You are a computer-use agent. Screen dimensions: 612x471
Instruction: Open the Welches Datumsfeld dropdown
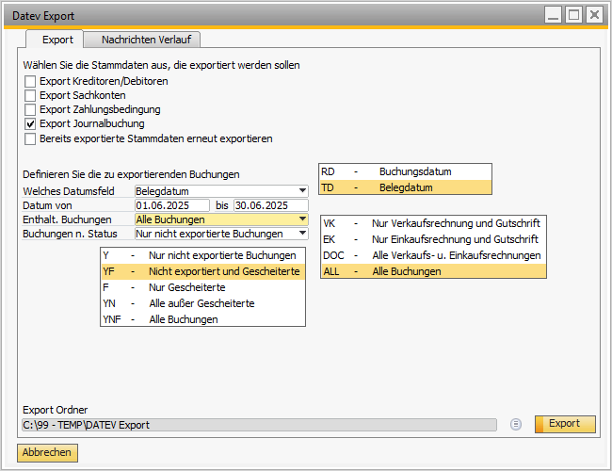[302, 190]
